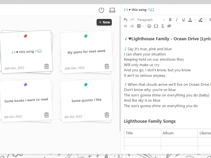Create a note with the New button
The width and height of the screenshot is (211, 158).
(104, 22)
